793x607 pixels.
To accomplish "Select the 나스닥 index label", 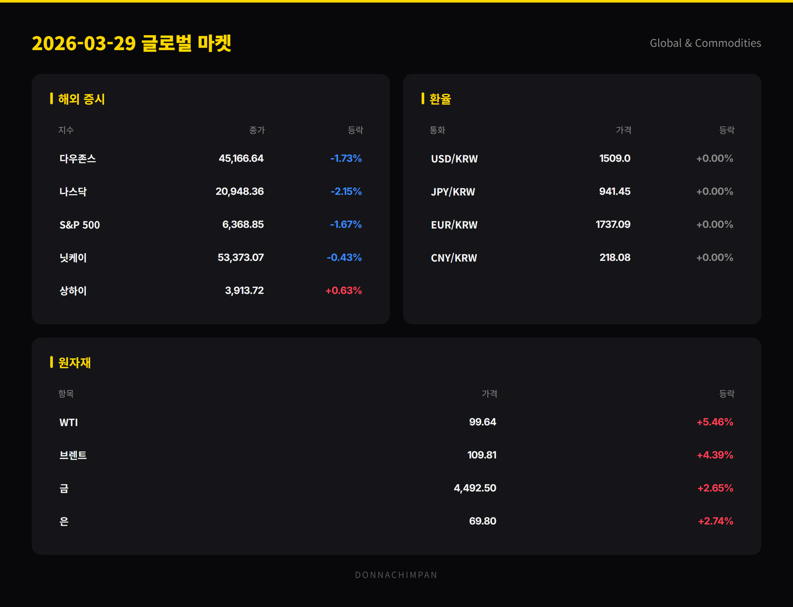I will click(x=73, y=192).
